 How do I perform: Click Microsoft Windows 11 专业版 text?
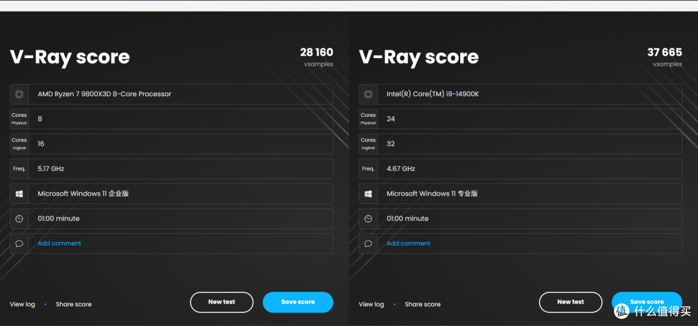click(432, 194)
